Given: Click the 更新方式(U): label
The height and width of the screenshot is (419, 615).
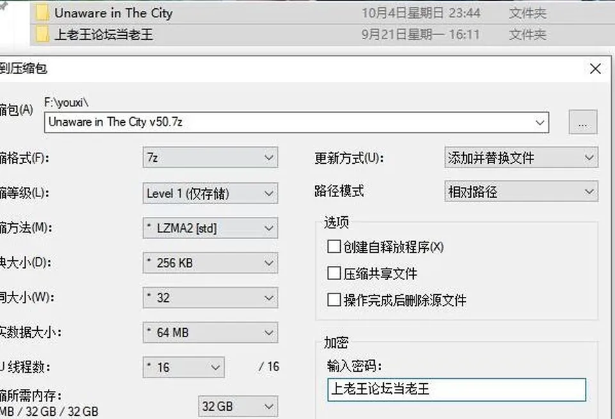Looking at the screenshot, I should pos(349,158).
